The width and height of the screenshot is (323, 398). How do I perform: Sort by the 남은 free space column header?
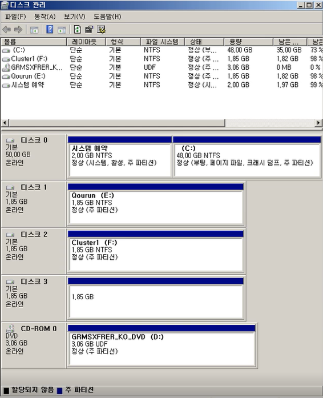(290, 42)
